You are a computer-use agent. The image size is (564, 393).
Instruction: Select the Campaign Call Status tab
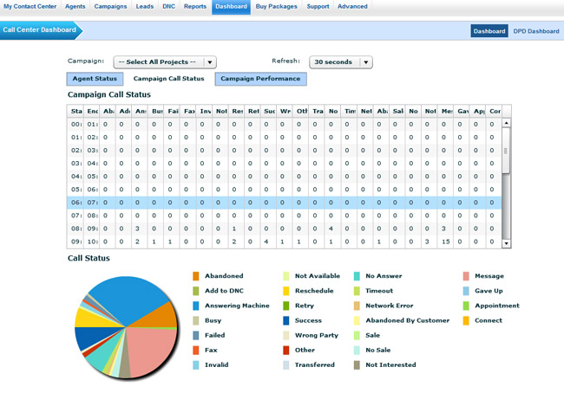point(168,79)
